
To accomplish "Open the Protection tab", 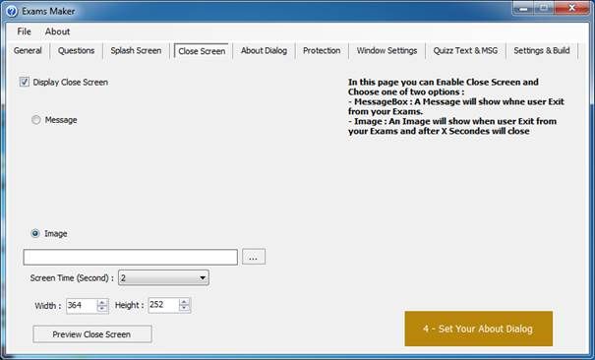I will [x=322, y=50].
